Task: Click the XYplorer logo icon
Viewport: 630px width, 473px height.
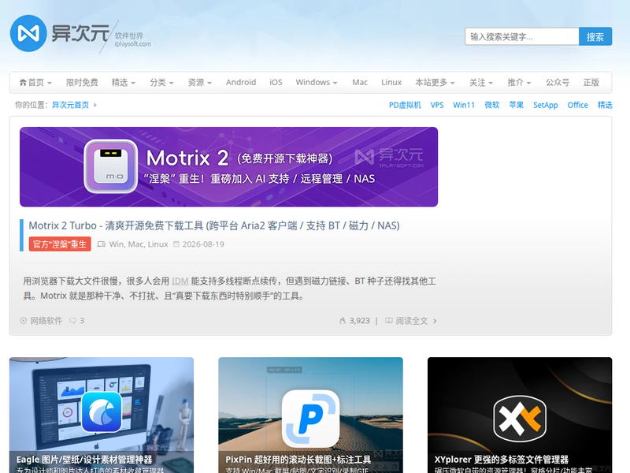Action: tap(520, 419)
